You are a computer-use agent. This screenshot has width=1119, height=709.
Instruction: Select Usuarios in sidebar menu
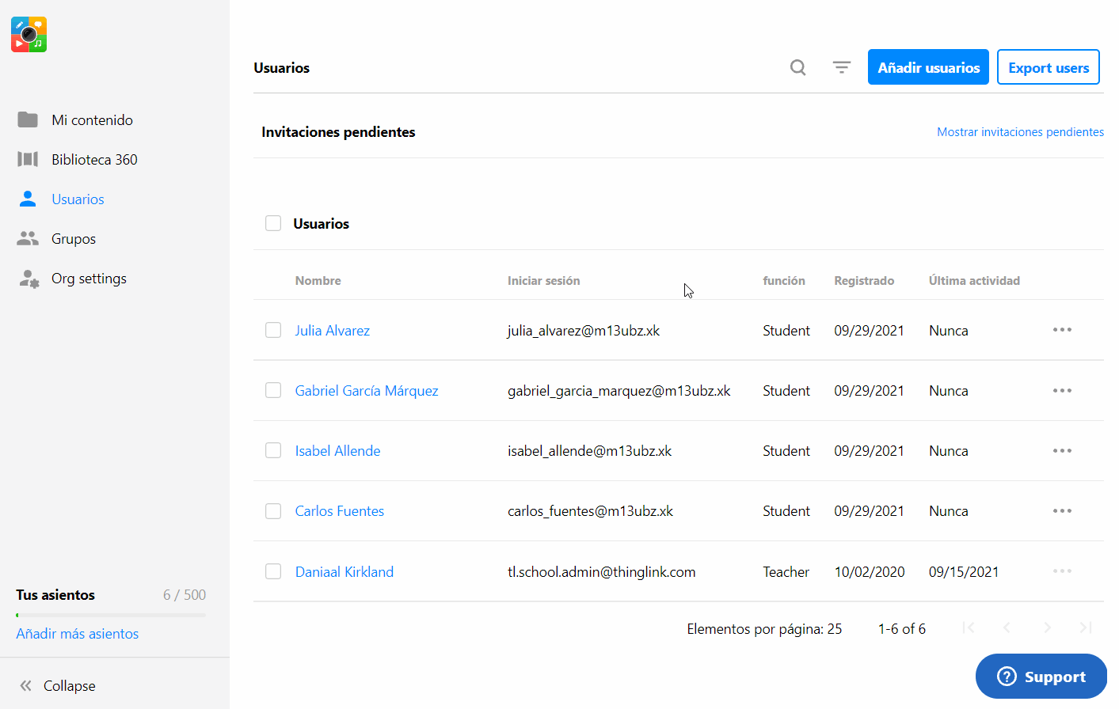click(x=78, y=199)
